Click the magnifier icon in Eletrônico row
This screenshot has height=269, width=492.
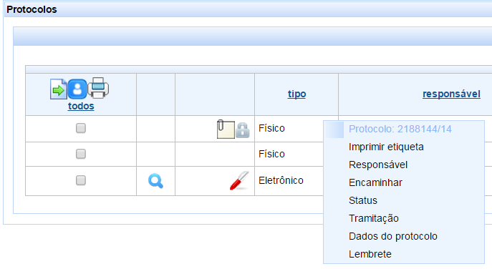tap(155, 181)
